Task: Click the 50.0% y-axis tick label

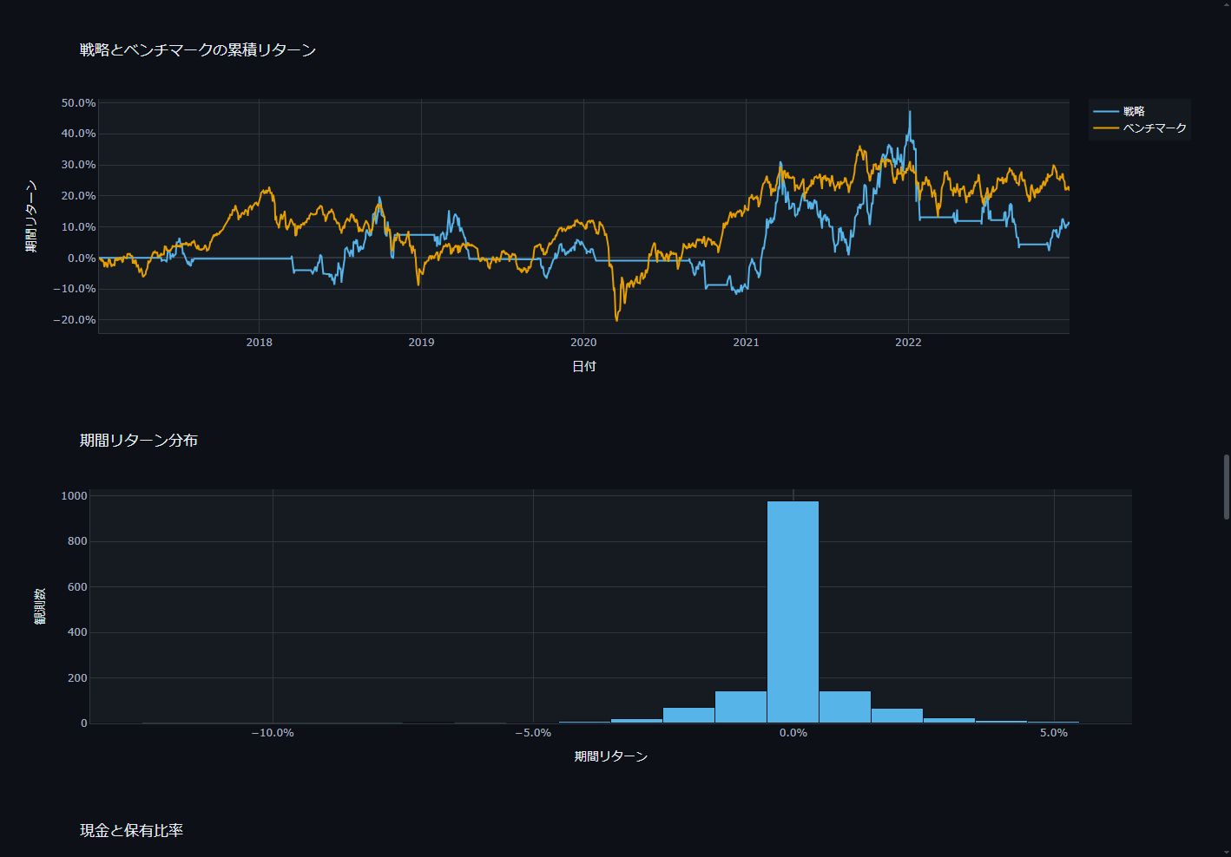Action: click(78, 102)
